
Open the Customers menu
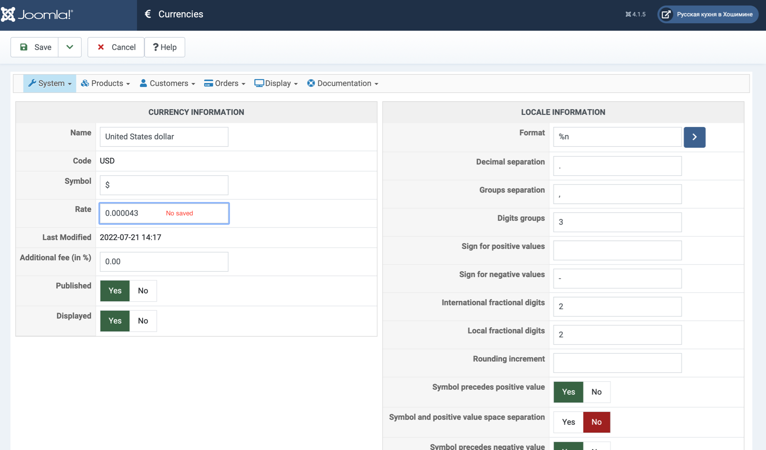pos(167,83)
